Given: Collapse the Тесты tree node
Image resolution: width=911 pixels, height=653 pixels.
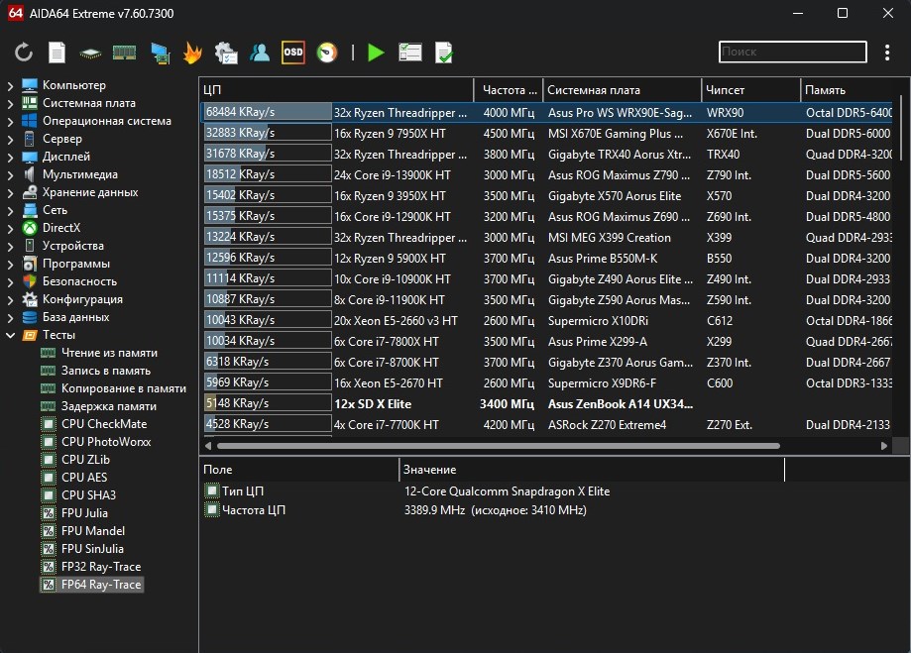Looking at the screenshot, I should [x=10, y=335].
